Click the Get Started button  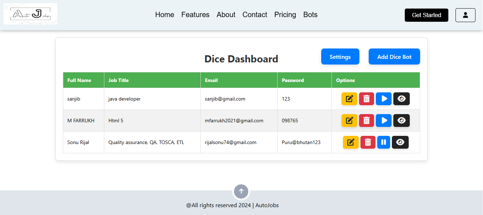tap(426, 15)
